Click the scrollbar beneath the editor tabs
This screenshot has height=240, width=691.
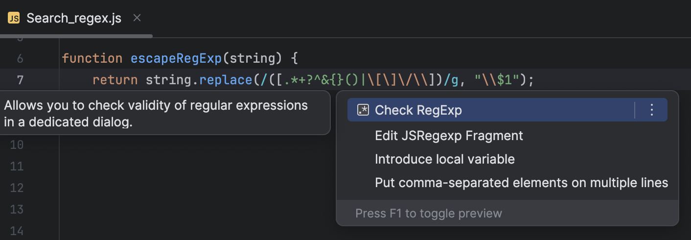click(76, 36)
